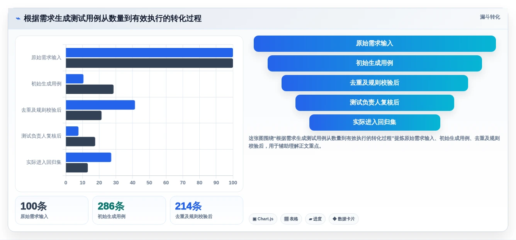This screenshot has width=516, height=240.
Task: Click dark bar for 去重及规则校验后
Action: pos(84,116)
